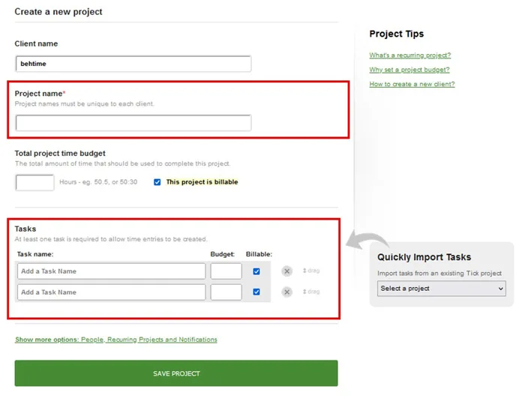Click the first task's Budget field
This screenshot has width=525, height=398.
click(x=226, y=271)
